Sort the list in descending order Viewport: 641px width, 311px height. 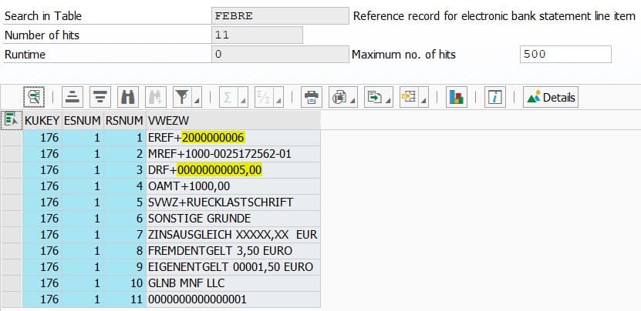point(100,97)
